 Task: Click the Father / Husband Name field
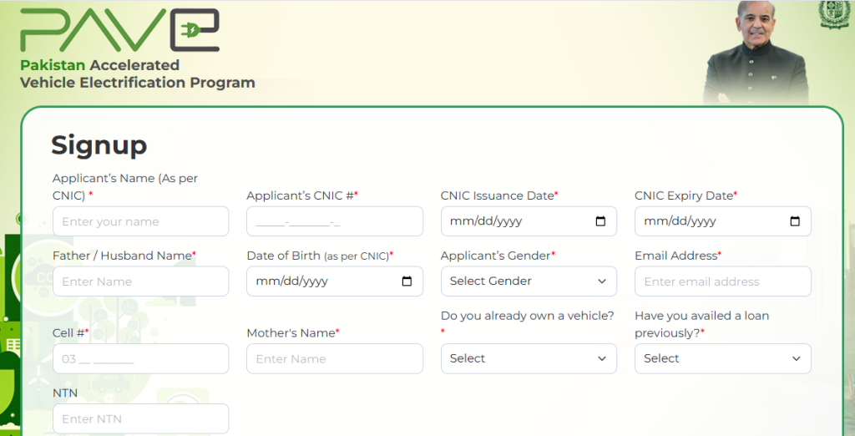140,281
